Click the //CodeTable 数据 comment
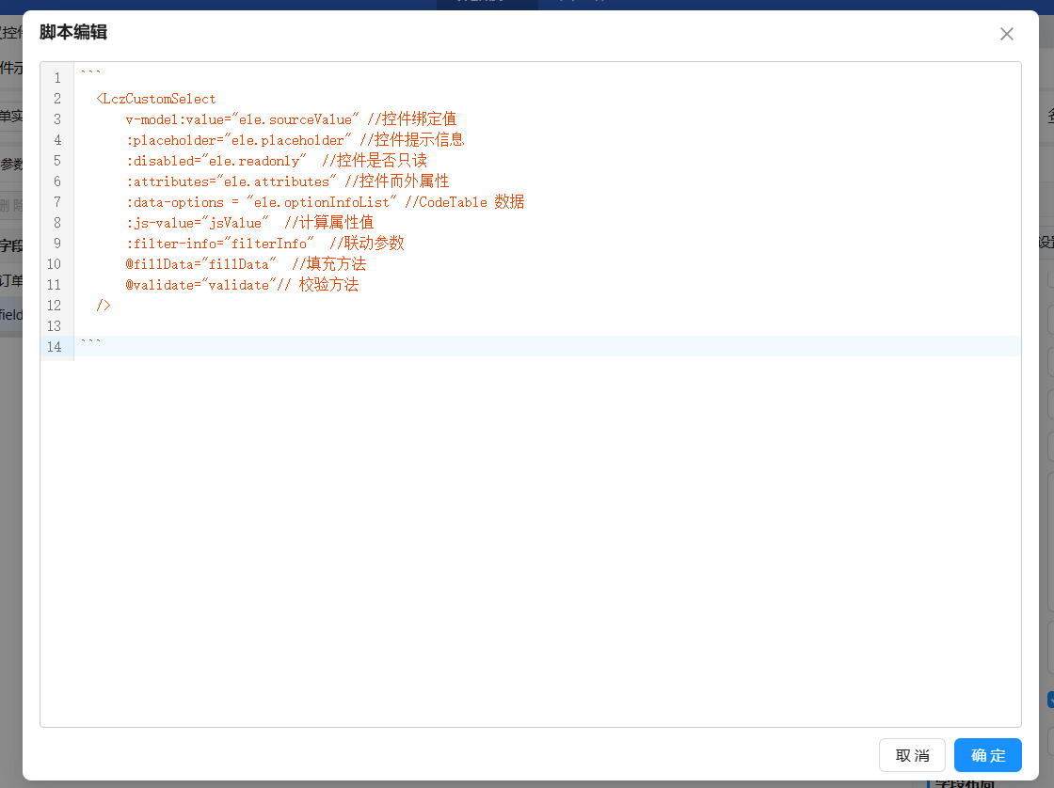1054x788 pixels. (465, 202)
